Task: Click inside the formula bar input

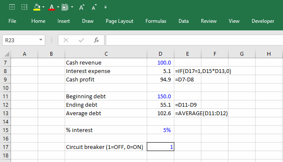Action: pyautogui.click(x=195, y=40)
